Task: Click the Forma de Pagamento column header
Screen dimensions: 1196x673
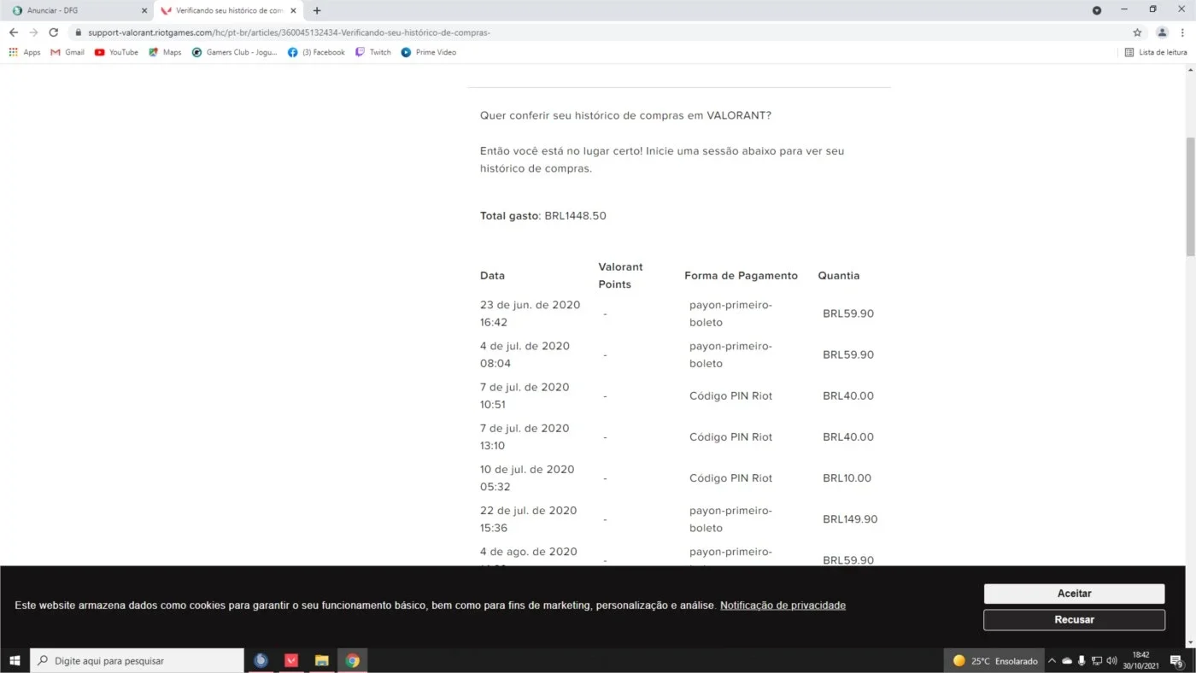Action: click(741, 276)
